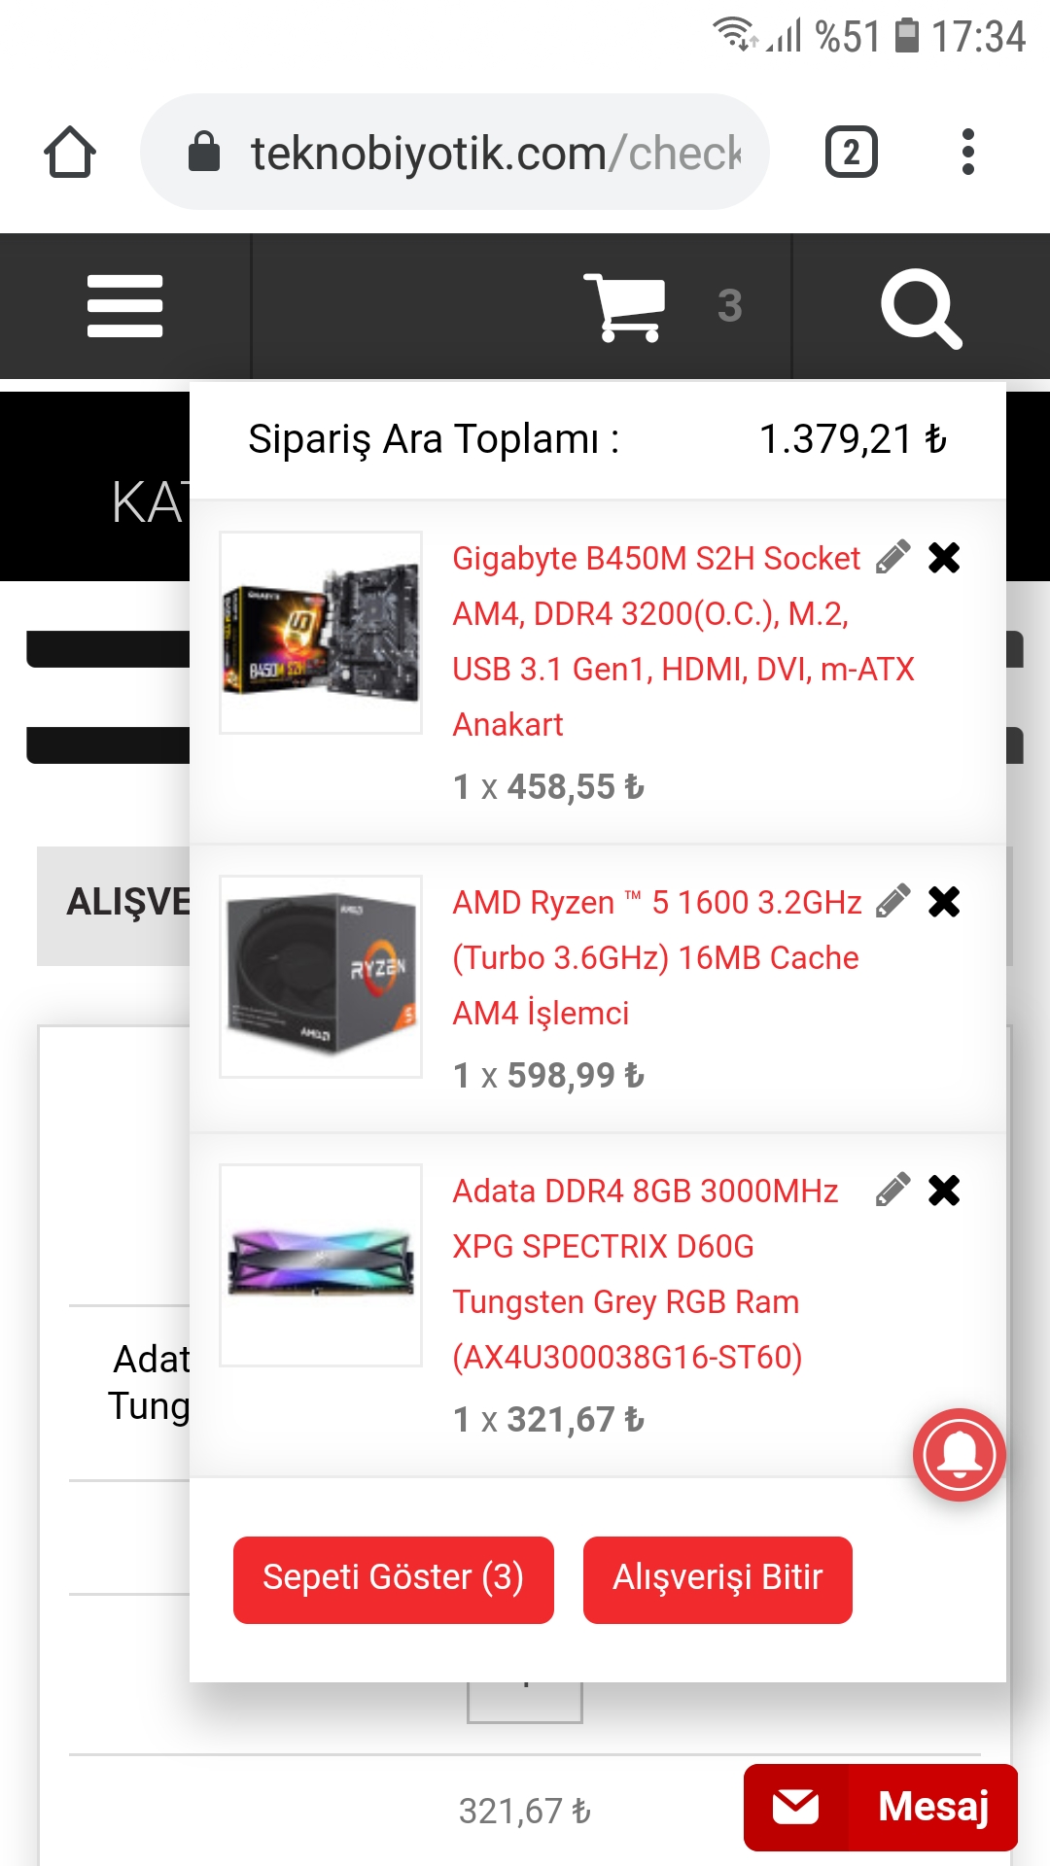Image resolution: width=1050 pixels, height=1866 pixels.
Task: Edit Gigabyte B450M motherboard cart item
Action: pyautogui.click(x=892, y=557)
